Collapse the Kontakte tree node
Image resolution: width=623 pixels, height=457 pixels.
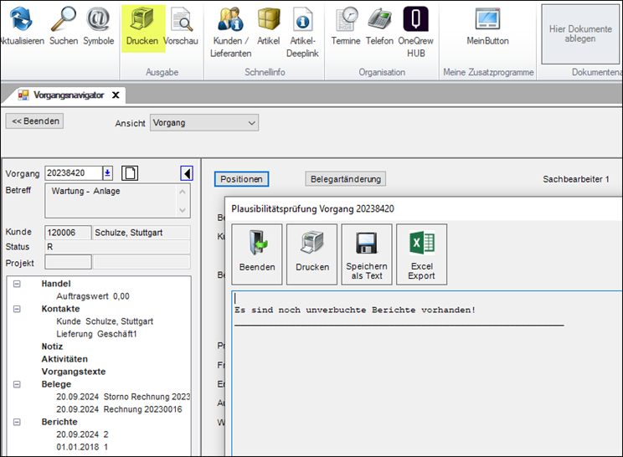point(17,309)
